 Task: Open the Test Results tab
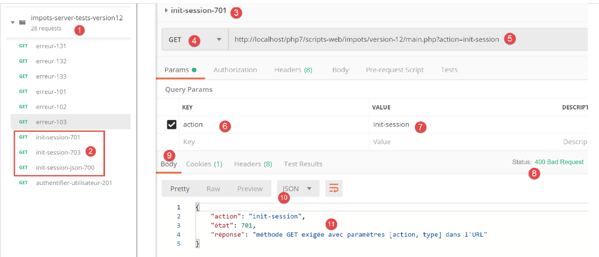point(303,164)
